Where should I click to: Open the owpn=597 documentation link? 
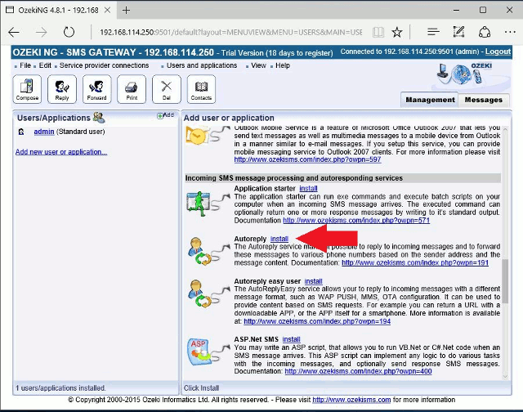tap(307, 159)
